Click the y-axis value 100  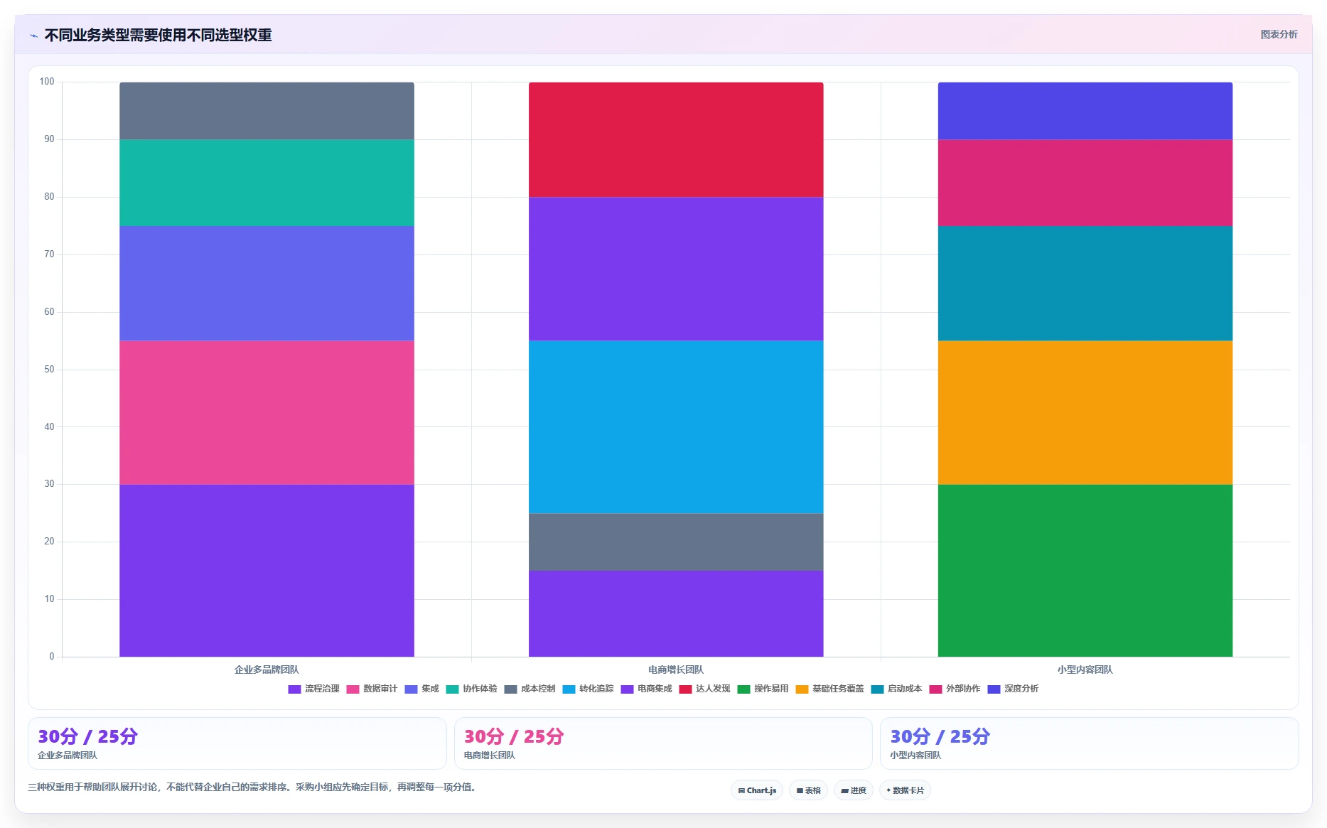pos(47,82)
